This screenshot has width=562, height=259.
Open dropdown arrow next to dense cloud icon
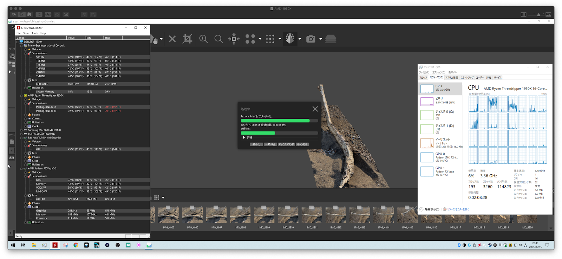point(280,39)
